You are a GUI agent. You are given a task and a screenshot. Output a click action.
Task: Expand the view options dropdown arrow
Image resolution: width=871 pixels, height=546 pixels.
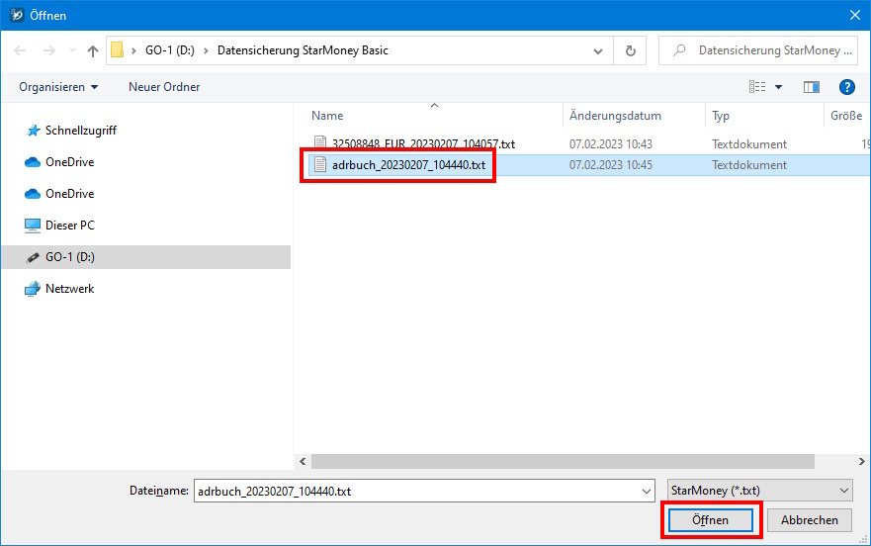[x=778, y=87]
